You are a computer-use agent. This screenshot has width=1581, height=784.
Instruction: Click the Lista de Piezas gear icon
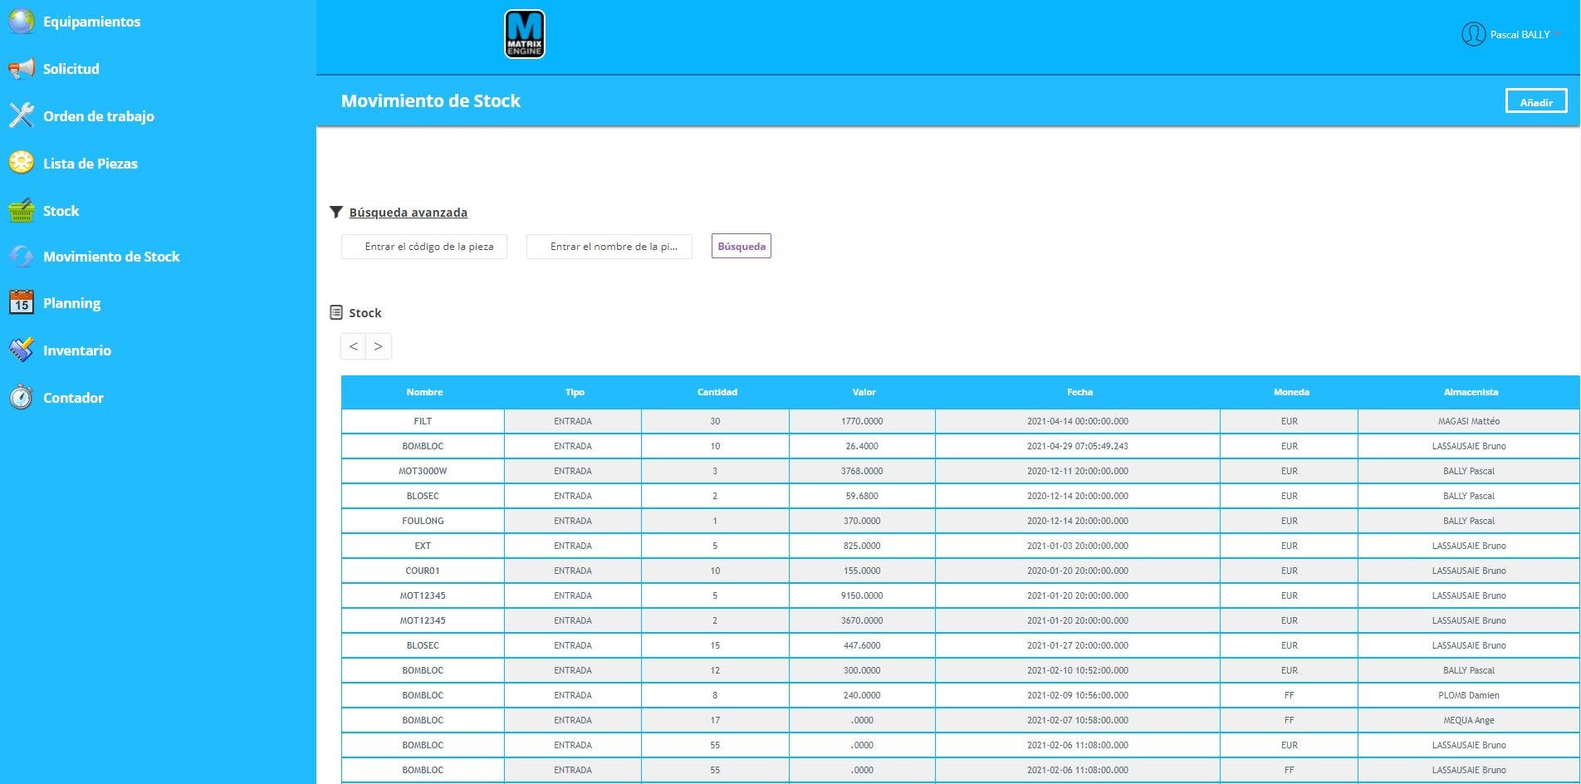point(20,163)
